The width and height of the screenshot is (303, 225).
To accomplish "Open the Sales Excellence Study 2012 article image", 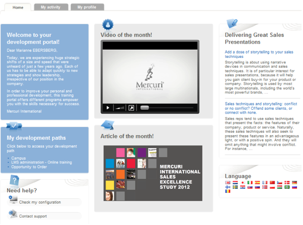I will (153, 173).
